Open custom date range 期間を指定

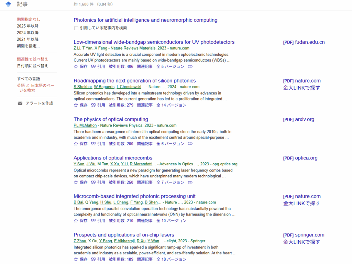click(x=28, y=46)
